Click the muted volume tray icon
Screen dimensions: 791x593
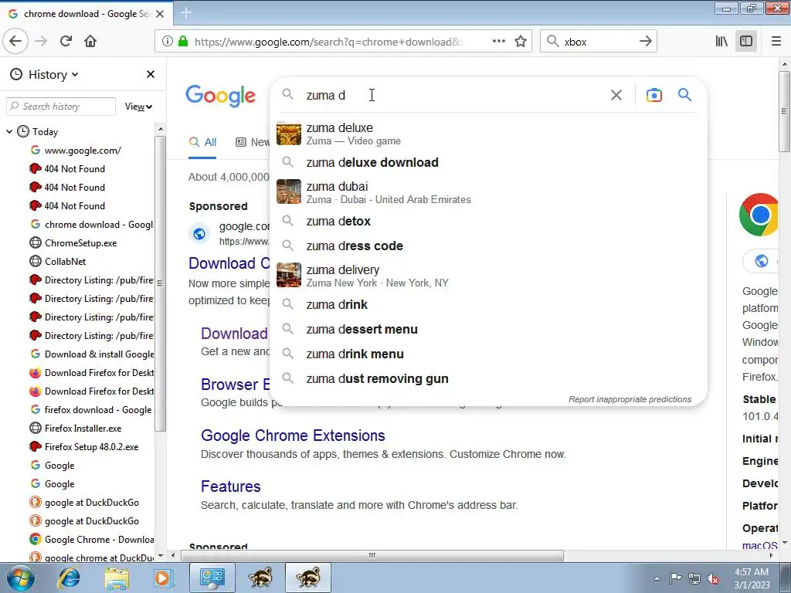tap(713, 578)
